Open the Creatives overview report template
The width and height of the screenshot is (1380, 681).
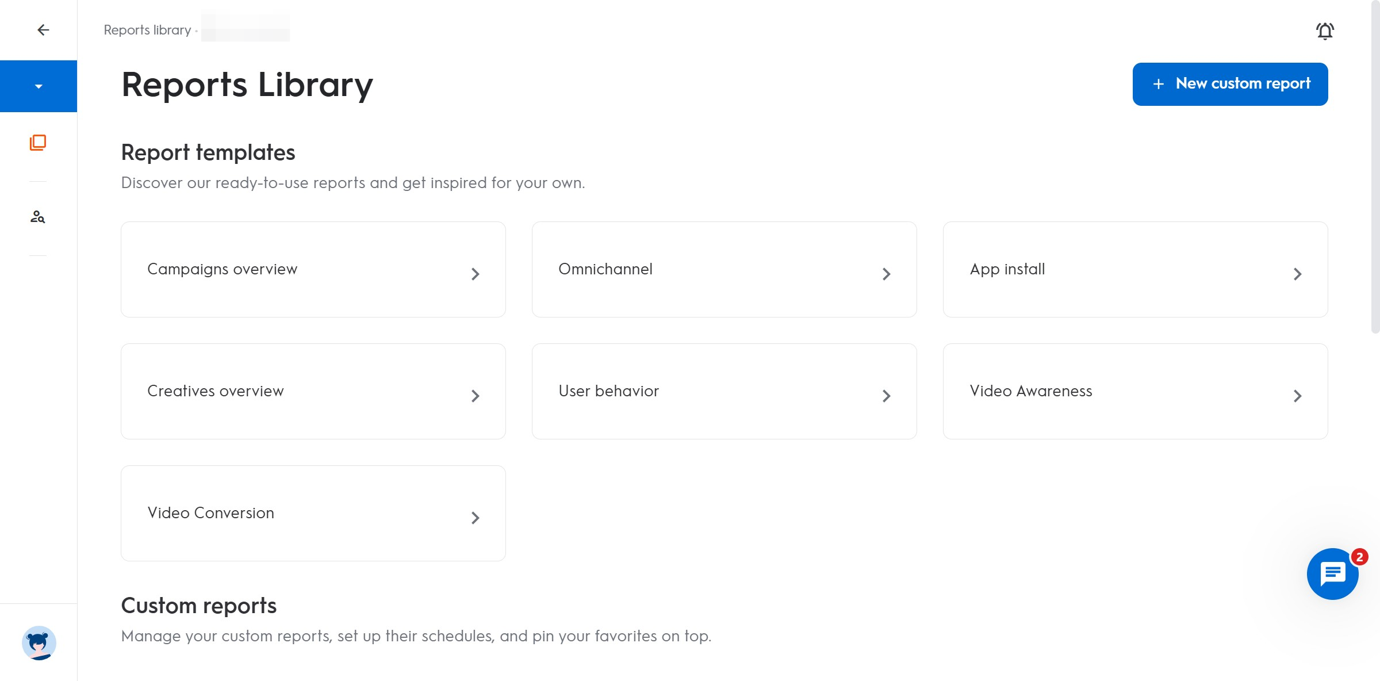pyautogui.click(x=313, y=391)
